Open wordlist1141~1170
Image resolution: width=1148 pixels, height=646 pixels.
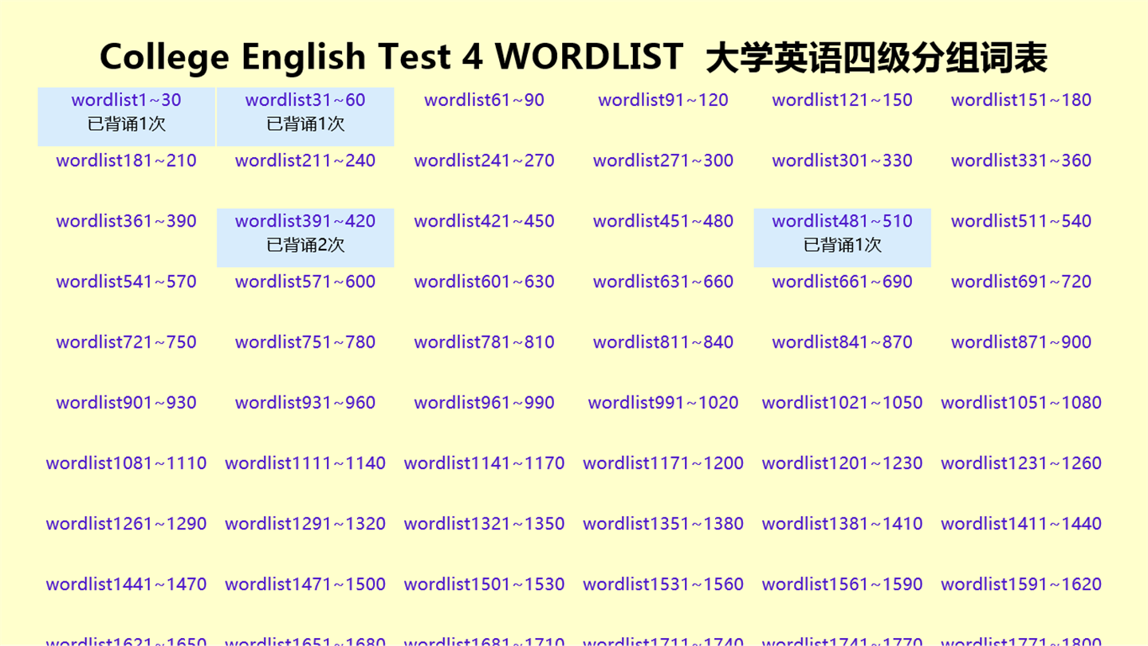(484, 463)
